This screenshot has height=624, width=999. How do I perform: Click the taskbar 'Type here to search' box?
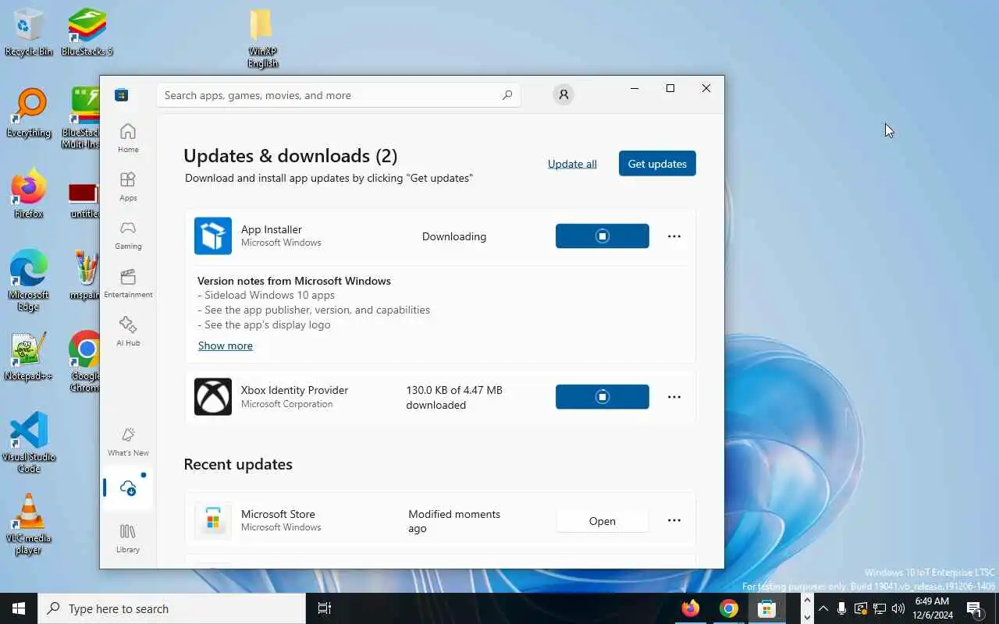coord(172,608)
